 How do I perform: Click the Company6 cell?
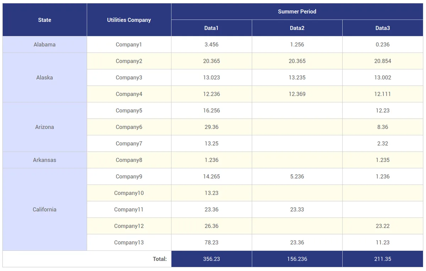(x=129, y=127)
